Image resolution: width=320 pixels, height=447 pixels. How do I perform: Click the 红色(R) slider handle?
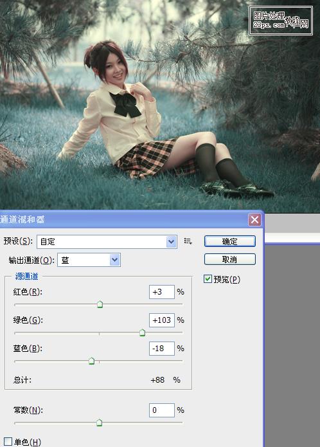click(100, 304)
